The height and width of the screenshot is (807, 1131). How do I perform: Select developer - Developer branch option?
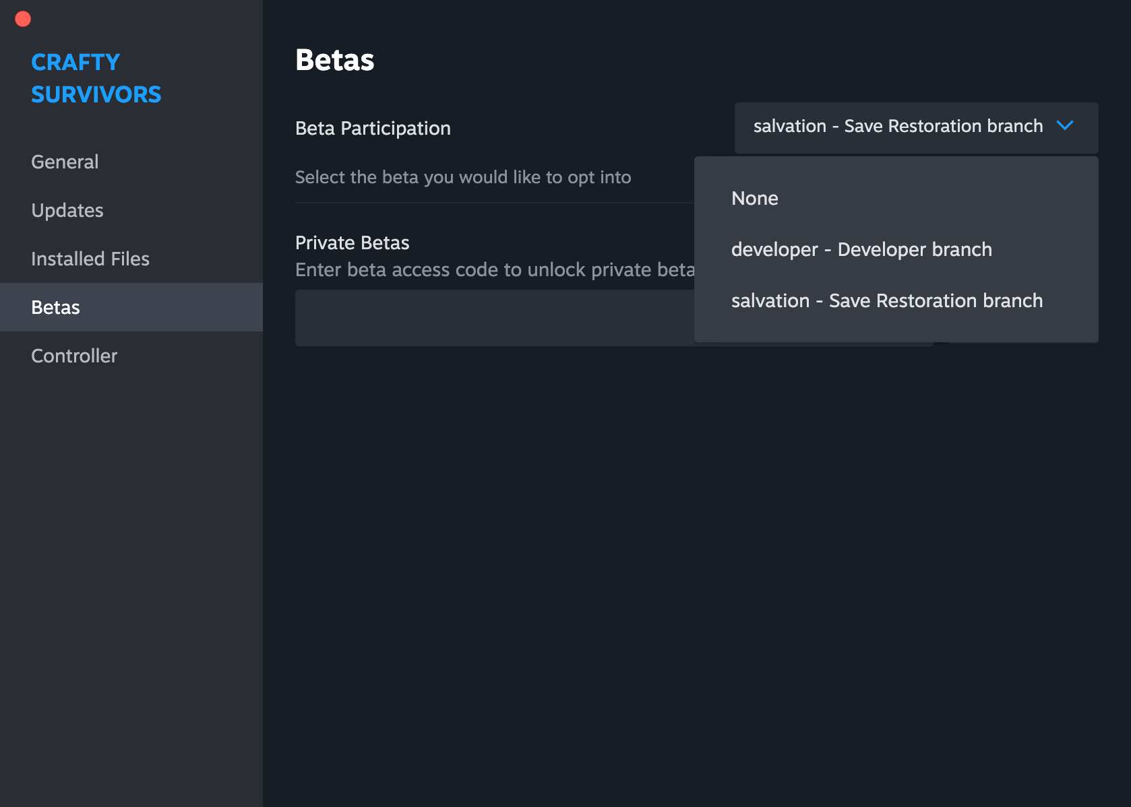pyautogui.click(x=896, y=249)
